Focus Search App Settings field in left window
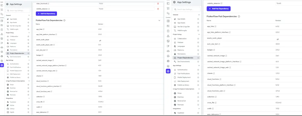The height and width of the screenshot is (116, 302). point(18,10)
